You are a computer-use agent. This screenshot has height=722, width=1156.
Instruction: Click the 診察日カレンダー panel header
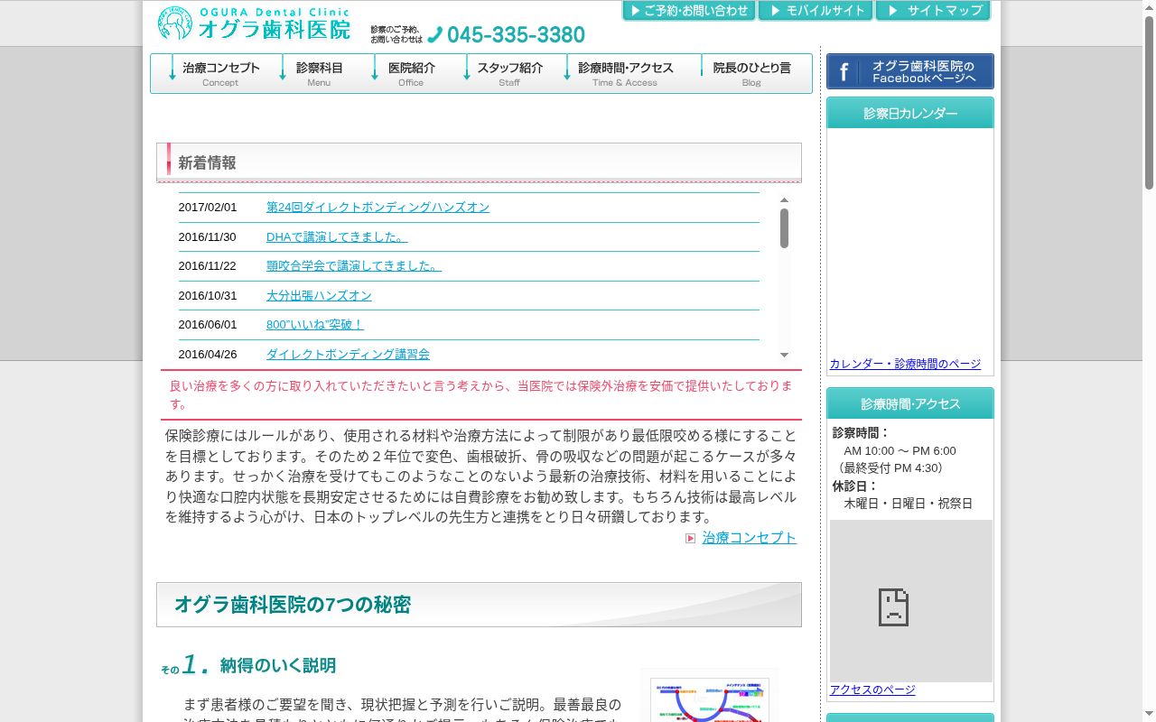point(910,114)
